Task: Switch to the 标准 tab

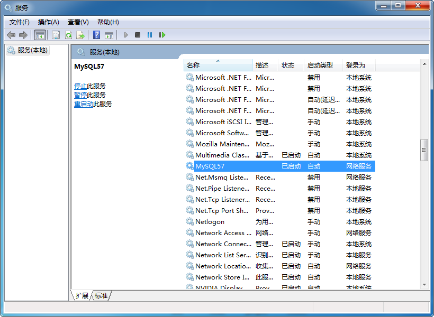Action: tap(101, 296)
